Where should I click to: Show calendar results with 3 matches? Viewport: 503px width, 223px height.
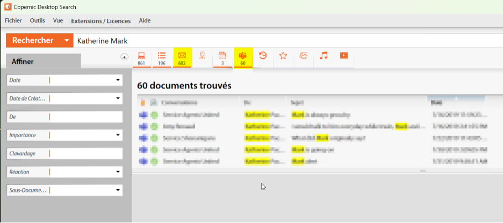pyautogui.click(x=222, y=58)
